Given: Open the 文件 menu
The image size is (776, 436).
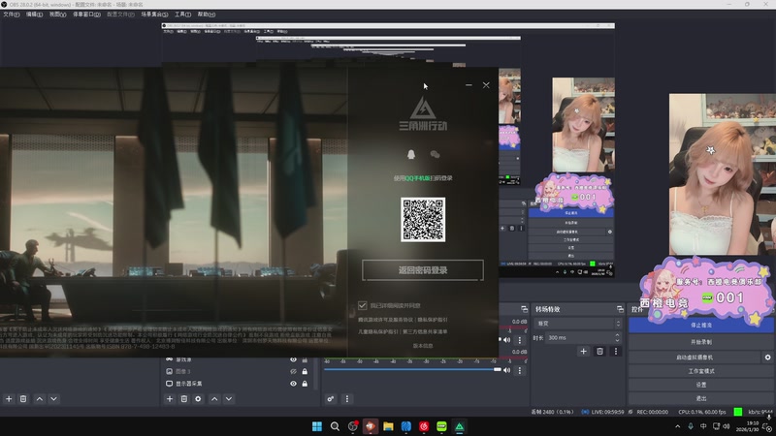Looking at the screenshot, I should 12,15.
